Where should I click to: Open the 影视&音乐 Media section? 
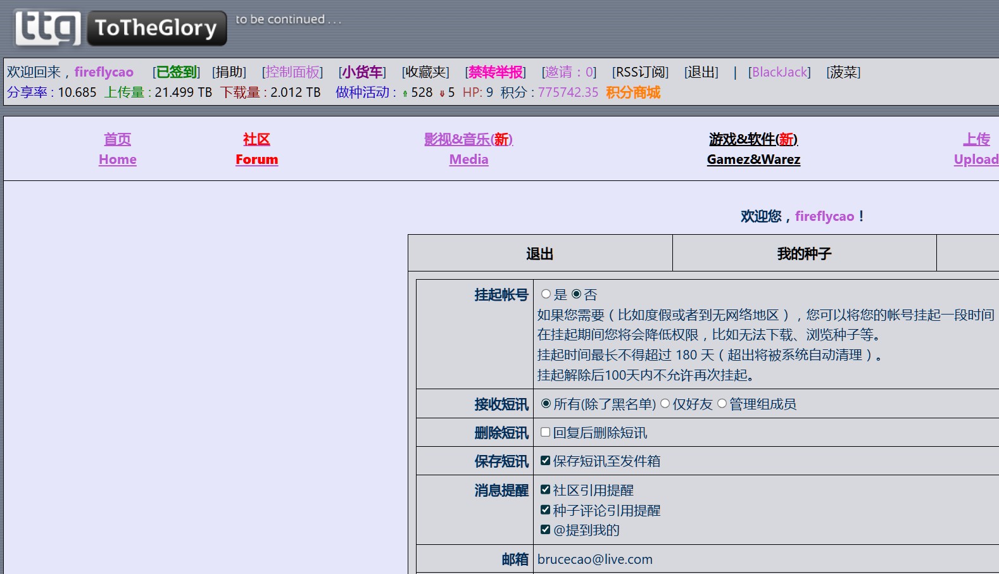click(468, 149)
